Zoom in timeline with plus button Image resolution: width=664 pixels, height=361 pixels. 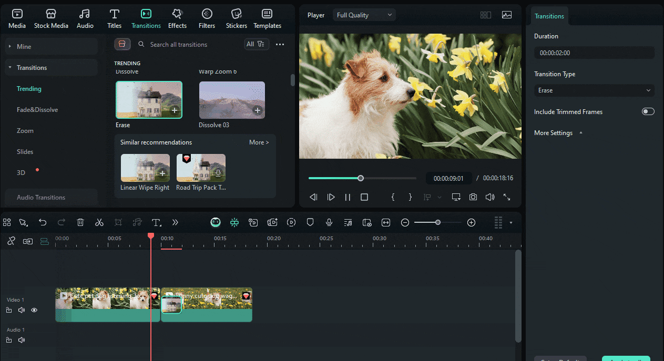[x=471, y=222]
